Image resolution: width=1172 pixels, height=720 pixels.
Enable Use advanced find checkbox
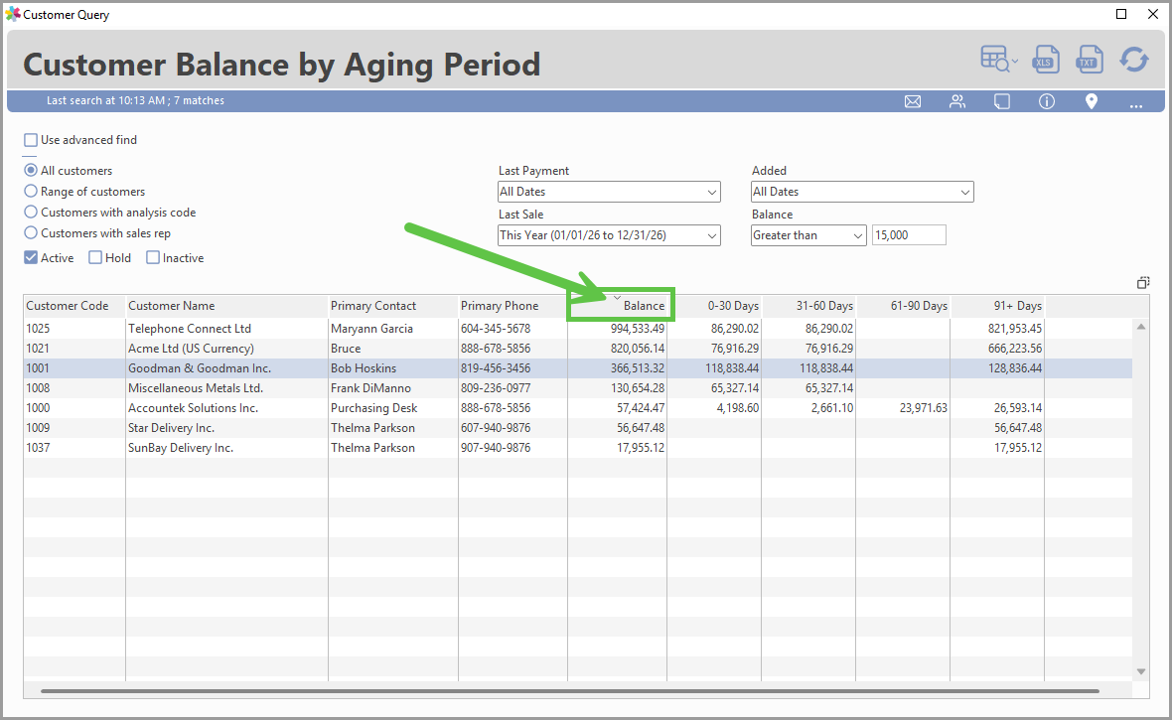pos(31,140)
